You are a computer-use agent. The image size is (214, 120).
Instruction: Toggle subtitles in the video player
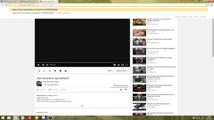point(114,65)
